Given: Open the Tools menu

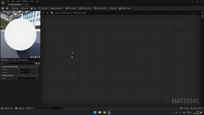Looking at the screenshot, I should 32,1.
